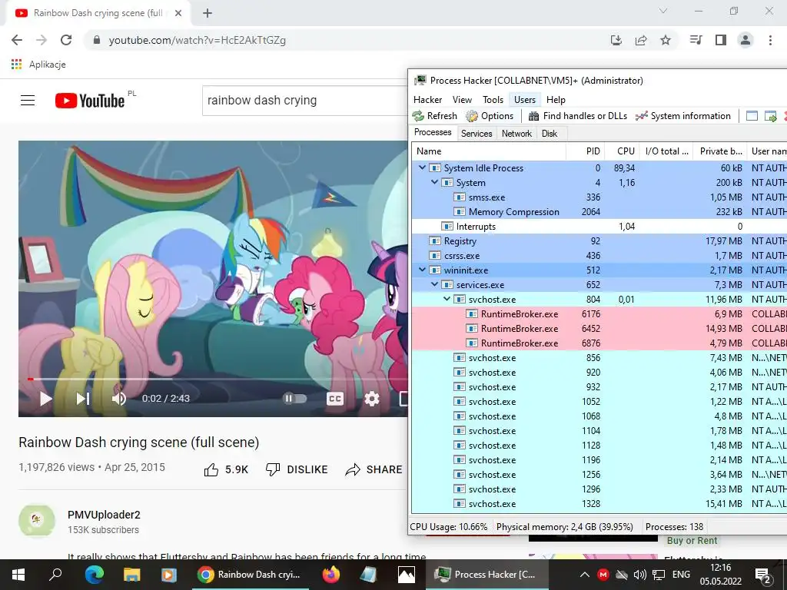
Task: Open taskbar search magnifier
Action: [x=55, y=575]
